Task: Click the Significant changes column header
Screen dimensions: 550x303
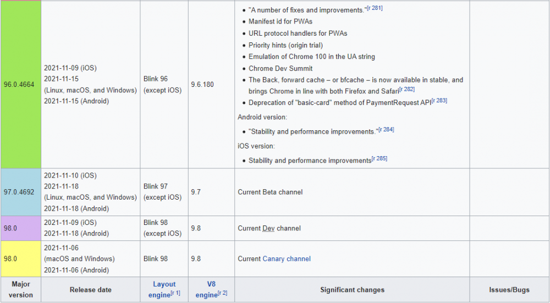Action: click(352, 290)
